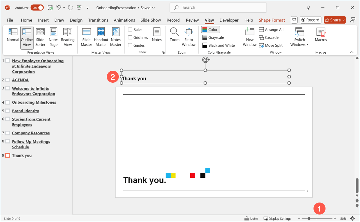The image size is (360, 222).
Task: Open the Slide Show tab
Action: (151, 20)
